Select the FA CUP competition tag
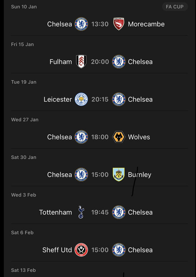Viewport: 196px width, 277px height. [175, 7]
